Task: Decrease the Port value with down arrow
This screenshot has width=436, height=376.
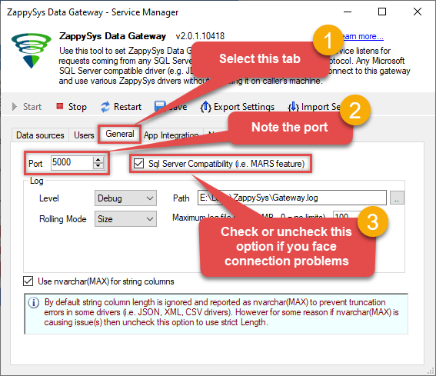Action: tap(98, 166)
